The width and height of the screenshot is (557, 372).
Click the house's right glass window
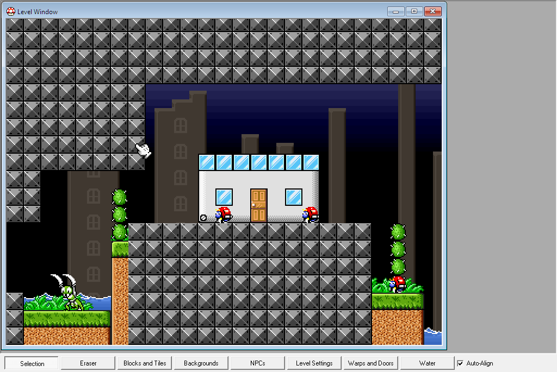point(293,197)
